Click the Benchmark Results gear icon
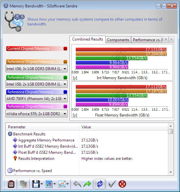This screenshot has height=192, width=180. tap(10, 134)
